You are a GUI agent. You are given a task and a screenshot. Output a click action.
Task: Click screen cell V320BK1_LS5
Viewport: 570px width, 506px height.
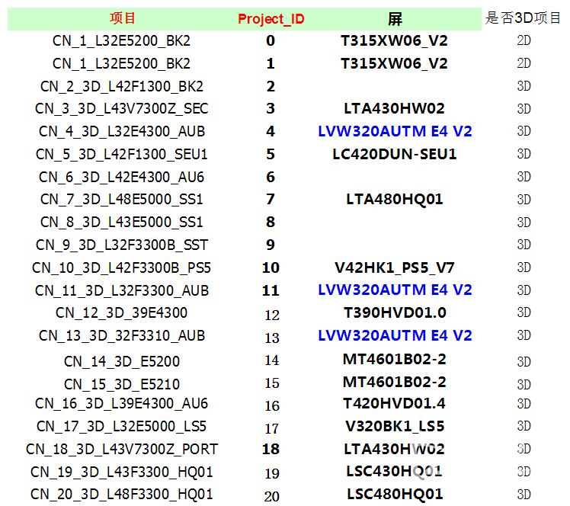coord(395,427)
